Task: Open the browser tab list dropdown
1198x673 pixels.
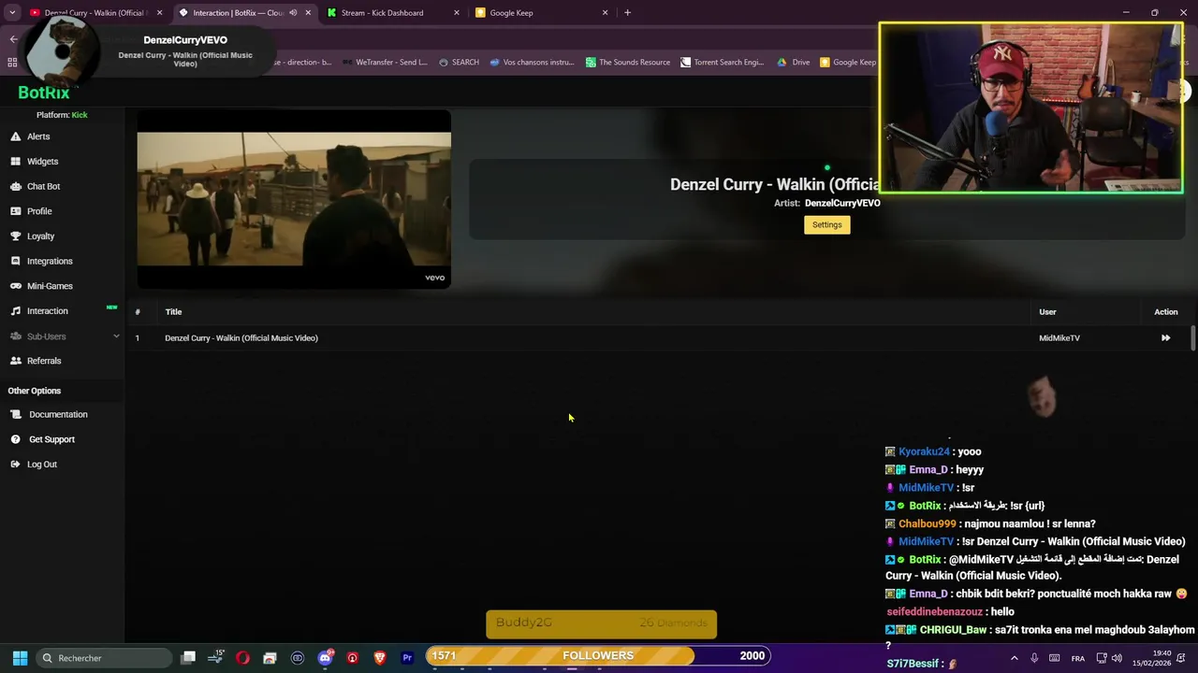Action: 12,13
